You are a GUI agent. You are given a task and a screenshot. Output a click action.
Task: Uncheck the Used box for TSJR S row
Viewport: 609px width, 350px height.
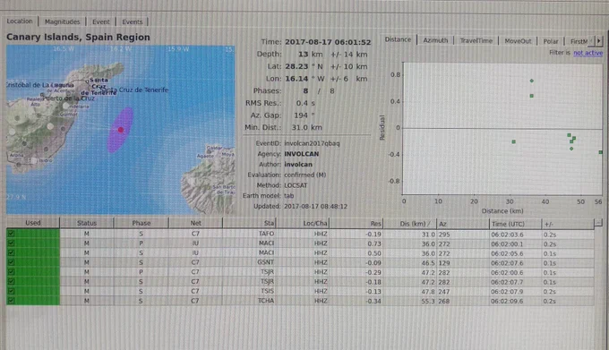(x=11, y=281)
